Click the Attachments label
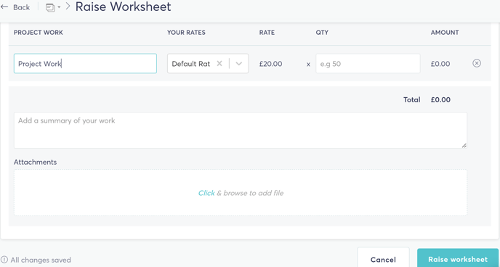The image size is (500, 267). 35,162
